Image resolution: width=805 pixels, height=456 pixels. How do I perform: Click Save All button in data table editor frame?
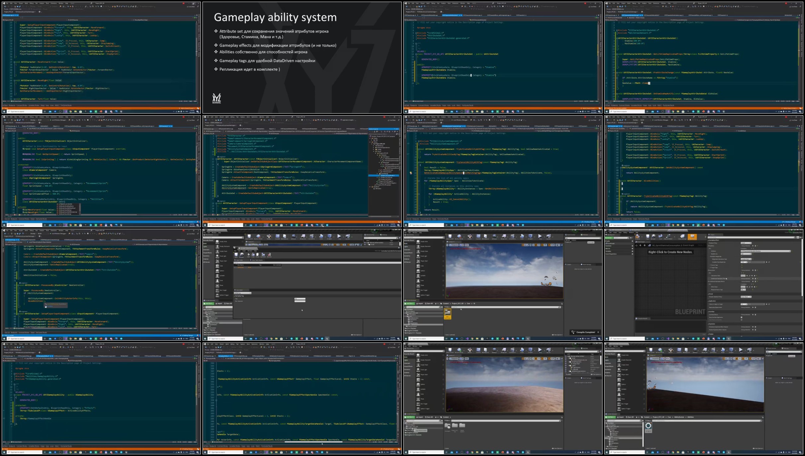[228, 304]
